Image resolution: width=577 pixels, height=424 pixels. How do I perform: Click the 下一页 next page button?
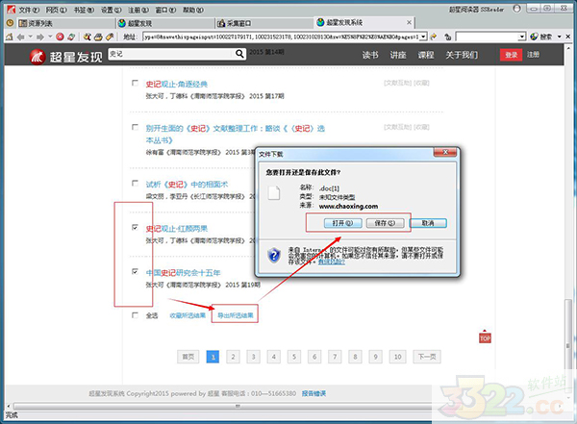coord(427,357)
